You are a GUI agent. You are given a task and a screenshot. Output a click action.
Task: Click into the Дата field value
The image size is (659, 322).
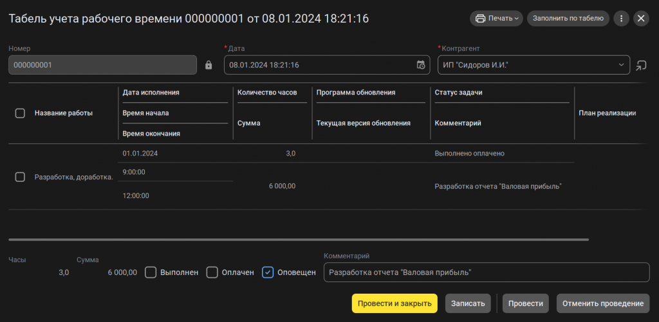click(264, 65)
